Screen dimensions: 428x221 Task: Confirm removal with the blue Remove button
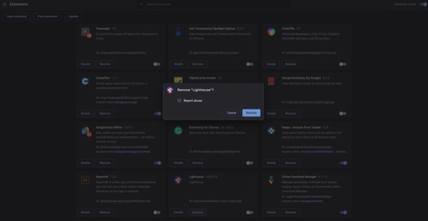click(x=251, y=113)
